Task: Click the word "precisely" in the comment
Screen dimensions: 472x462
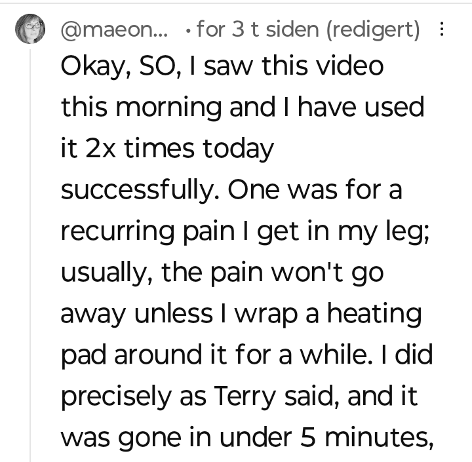Action: pos(120,396)
